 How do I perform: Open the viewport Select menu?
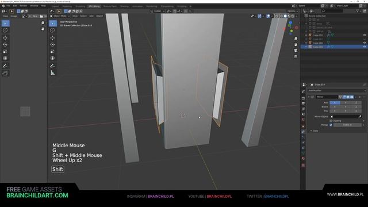(x=83, y=16)
